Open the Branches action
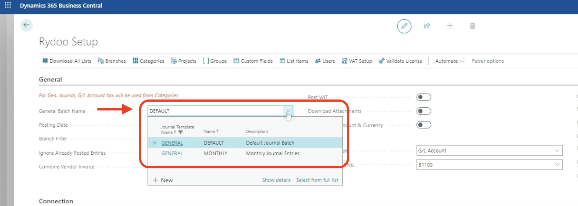The width and height of the screenshot is (578, 206). pos(112,61)
